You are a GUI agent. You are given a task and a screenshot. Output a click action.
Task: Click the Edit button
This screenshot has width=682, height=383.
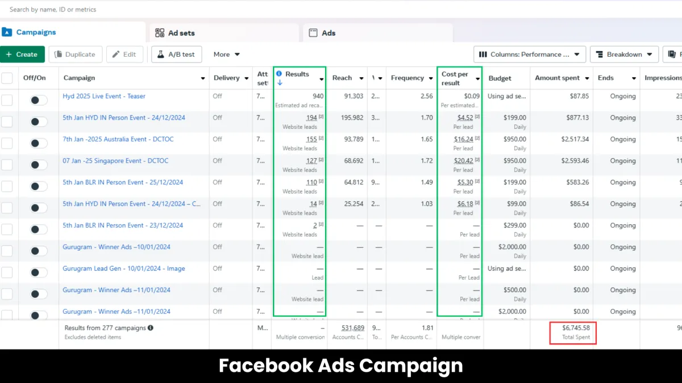pyautogui.click(x=124, y=54)
